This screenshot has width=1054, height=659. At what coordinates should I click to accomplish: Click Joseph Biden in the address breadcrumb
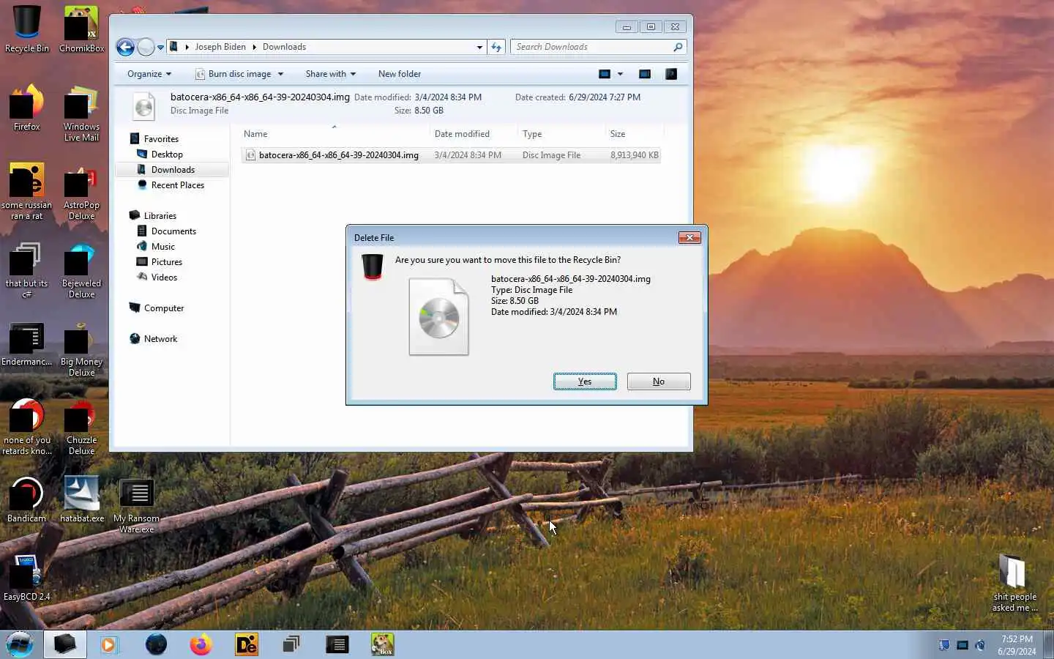pyautogui.click(x=220, y=47)
